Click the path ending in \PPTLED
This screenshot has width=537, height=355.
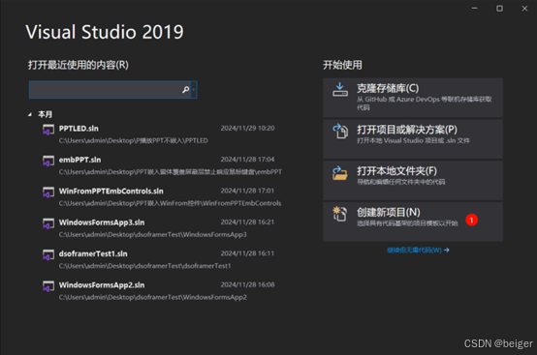(133, 140)
